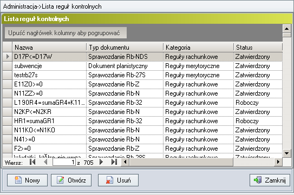The image size is (294, 195).
Task: Select the testrb27s row name
Action: pyautogui.click(x=26, y=75)
